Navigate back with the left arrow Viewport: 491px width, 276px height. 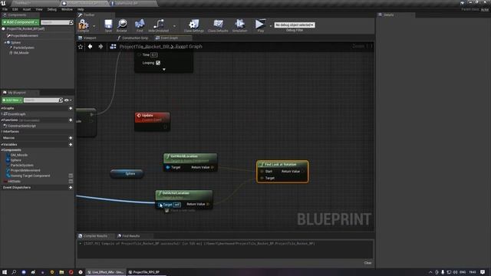(91, 47)
